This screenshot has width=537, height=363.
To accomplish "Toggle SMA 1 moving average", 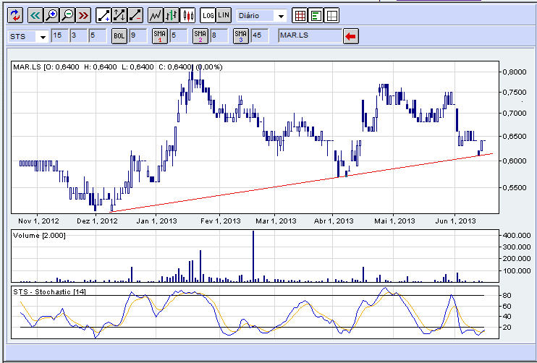I will (160, 36).
